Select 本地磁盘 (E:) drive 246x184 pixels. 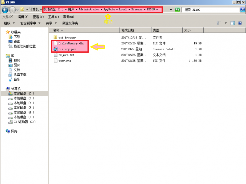(24, 103)
